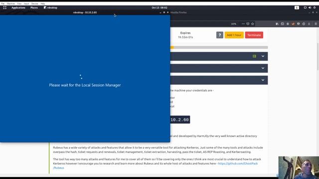Click the room progress bar
Viewport: 319px width, 179px height.
coord(219,47)
